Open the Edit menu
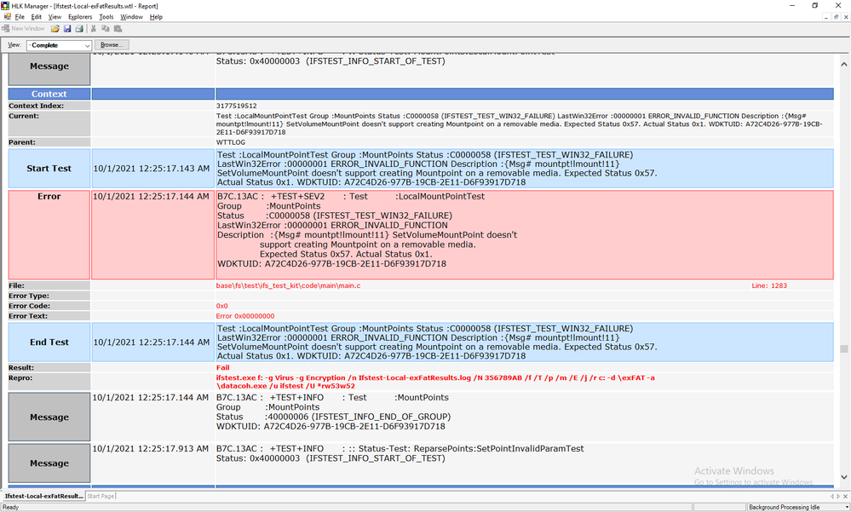This screenshot has width=851, height=512. click(x=37, y=17)
